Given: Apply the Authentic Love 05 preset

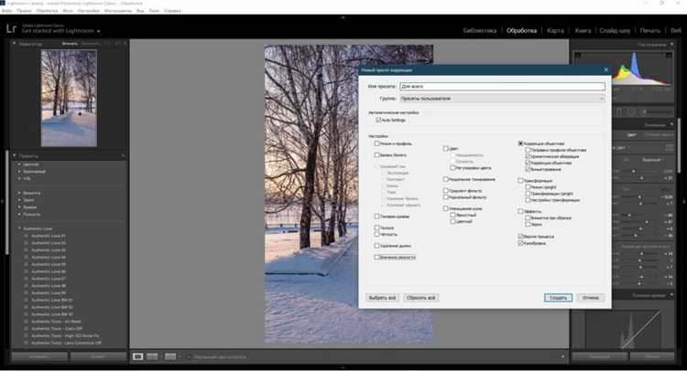Looking at the screenshot, I should pyautogui.click(x=49, y=264).
